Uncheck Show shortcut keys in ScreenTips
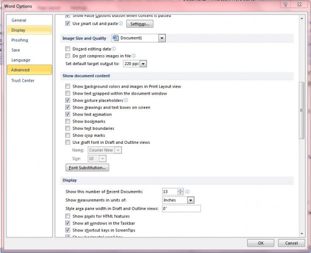The width and height of the screenshot is (311, 253). coord(68,230)
